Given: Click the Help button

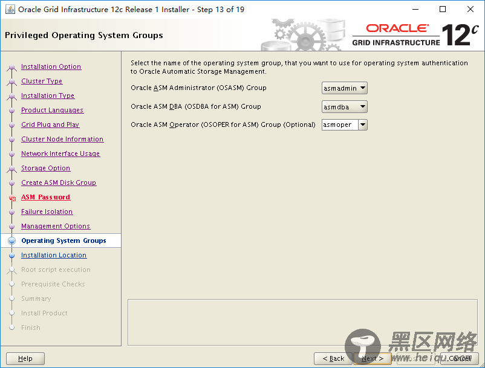Looking at the screenshot, I should [25, 358].
